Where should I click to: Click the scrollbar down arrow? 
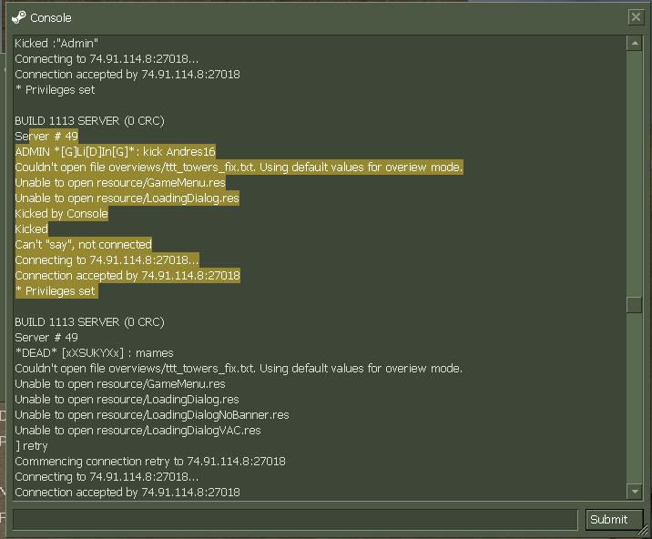pyautogui.click(x=635, y=492)
